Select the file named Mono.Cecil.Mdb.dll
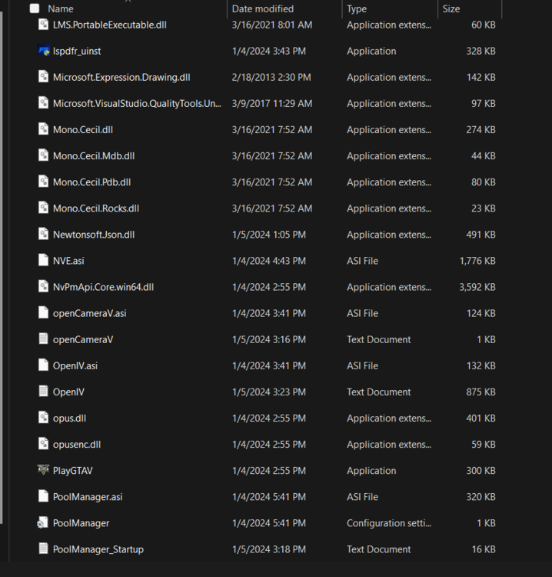 tap(94, 156)
